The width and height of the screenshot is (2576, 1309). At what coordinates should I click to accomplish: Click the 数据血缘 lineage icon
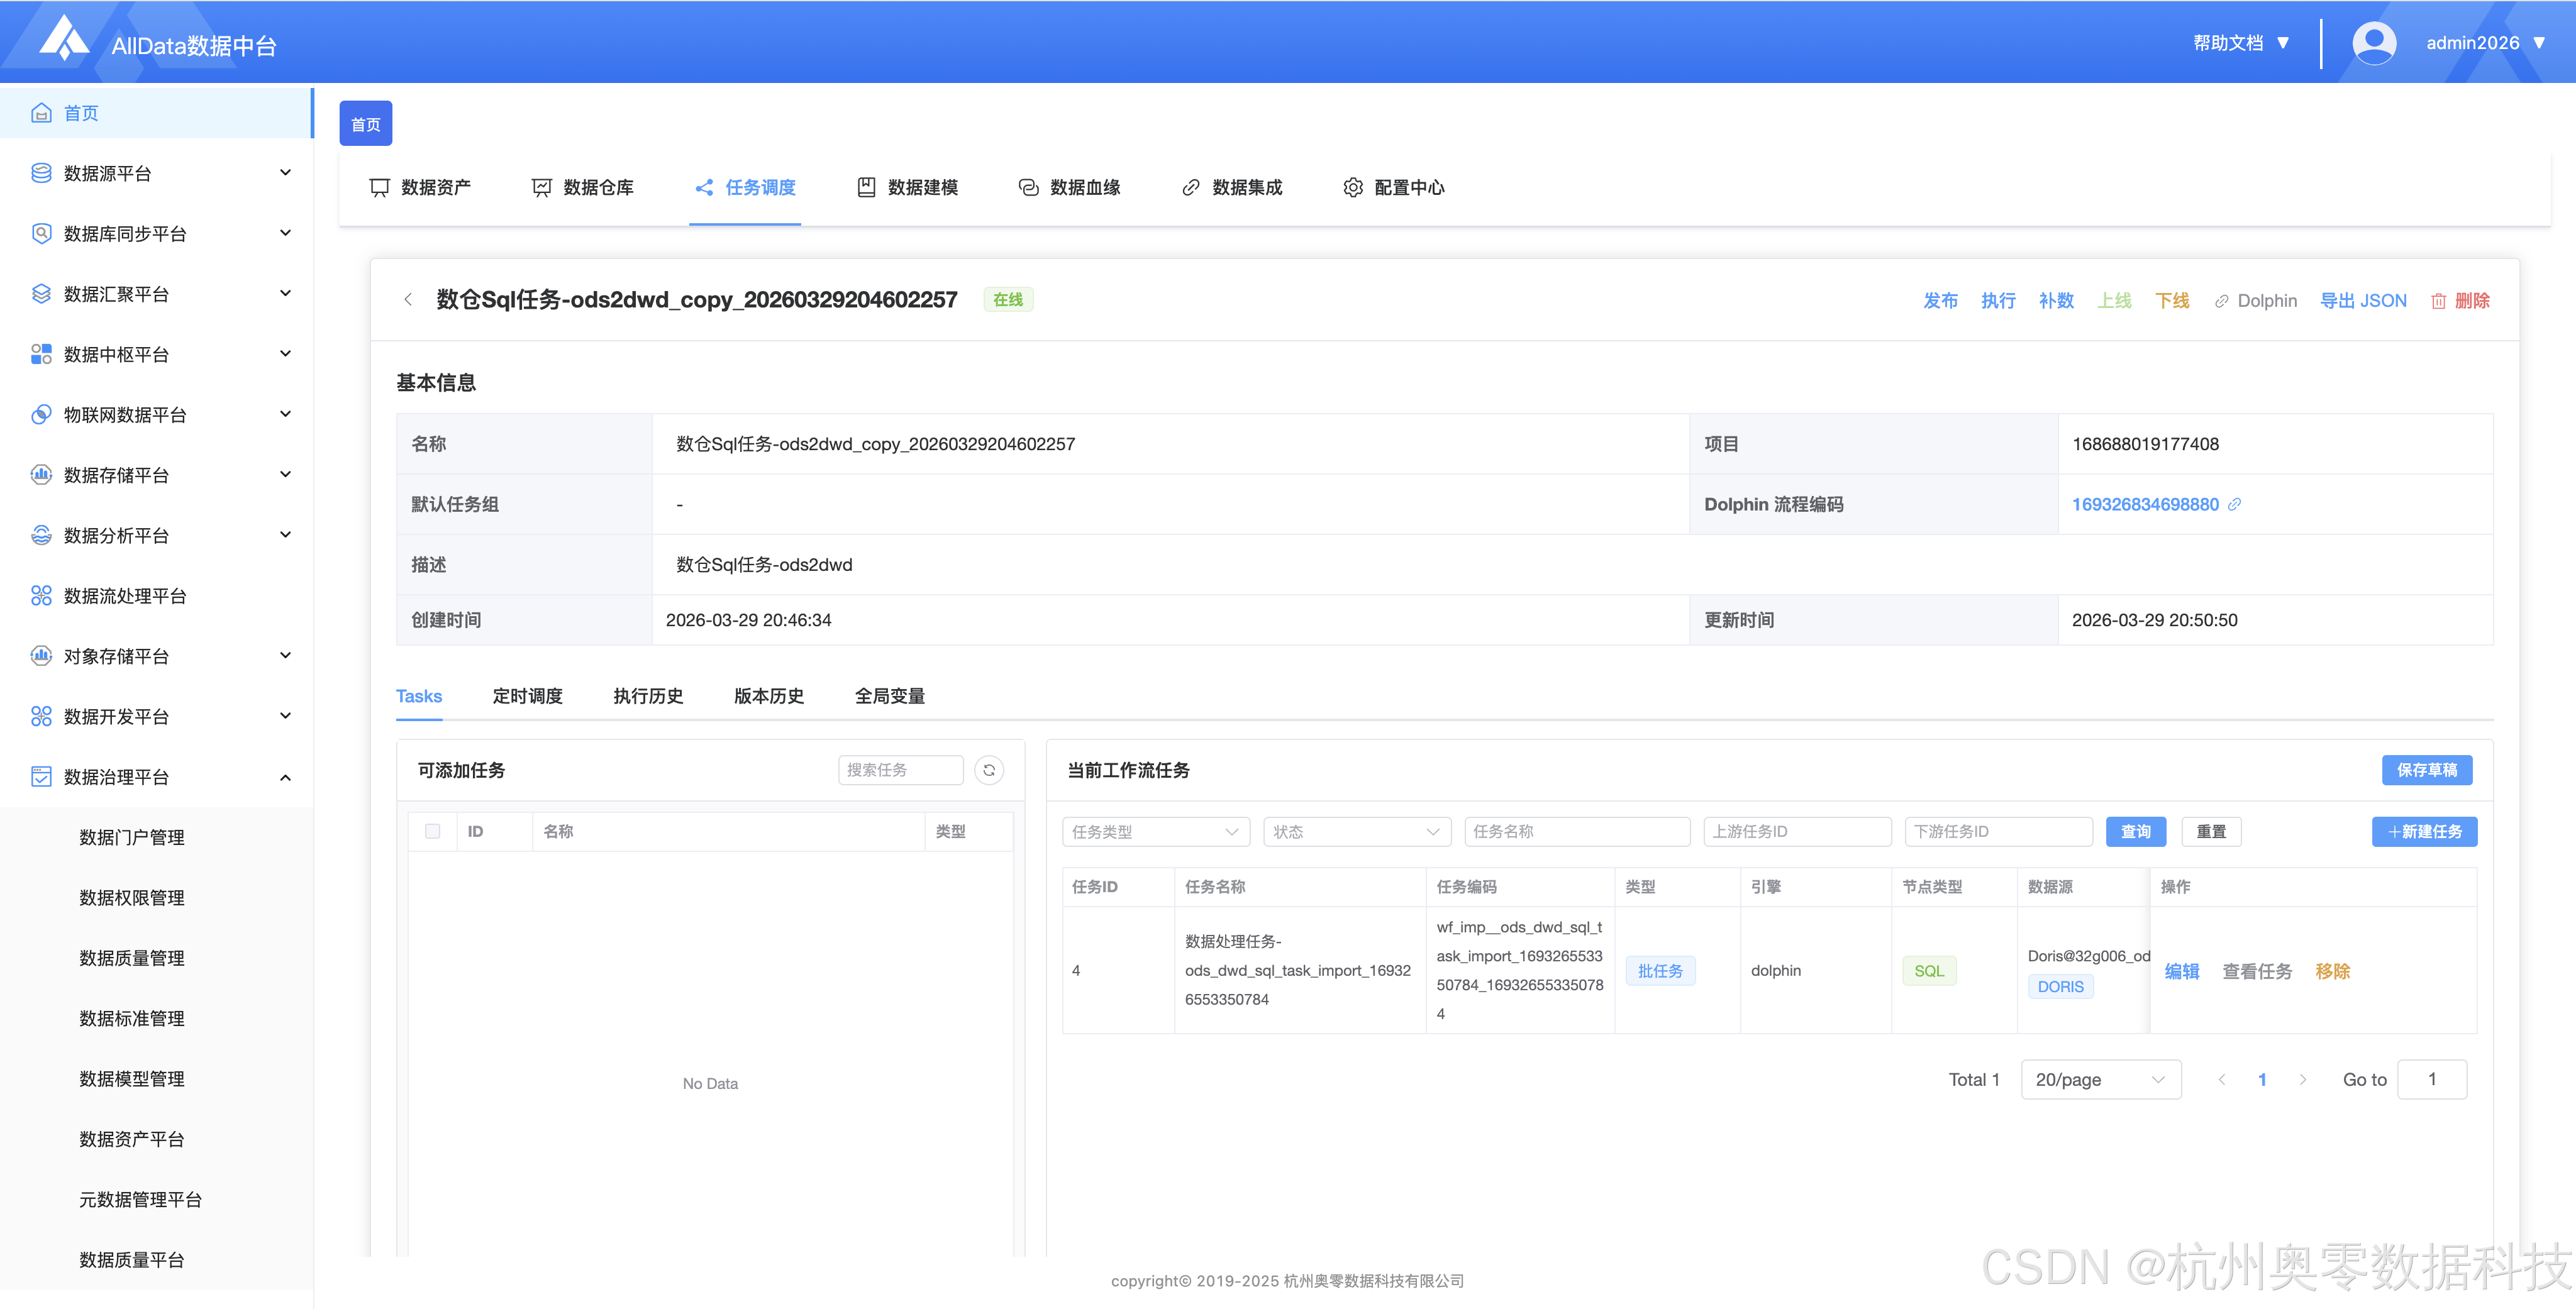[1028, 188]
